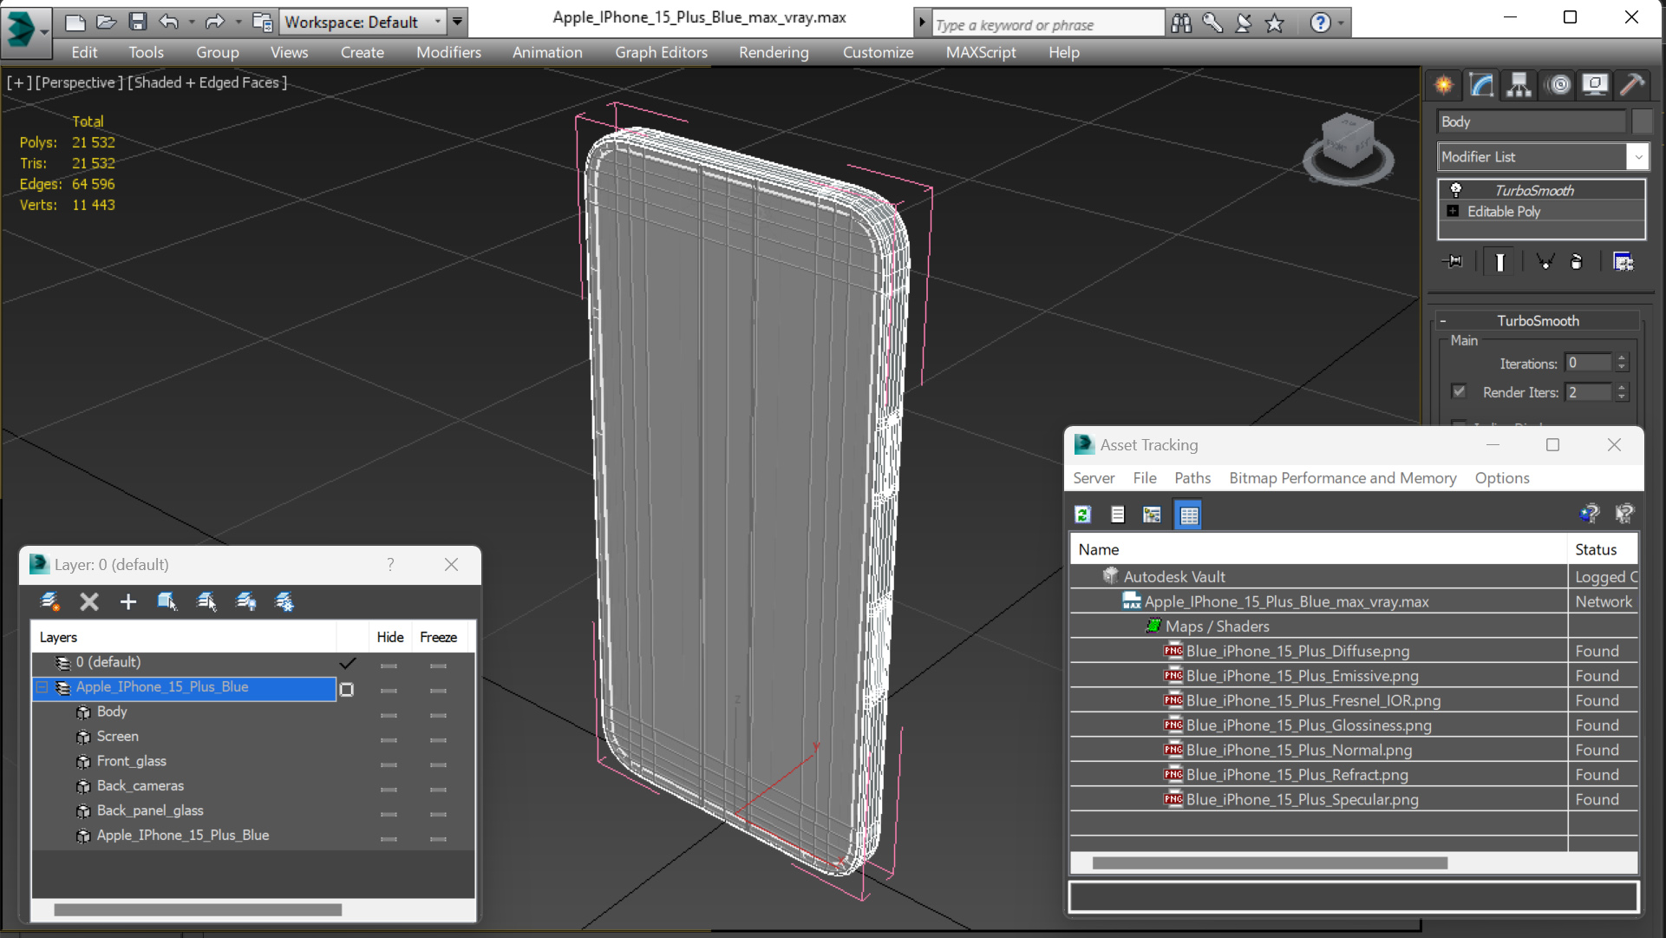Image resolution: width=1666 pixels, height=938 pixels.
Task: Open the Graph Editors menu
Action: coord(661,52)
